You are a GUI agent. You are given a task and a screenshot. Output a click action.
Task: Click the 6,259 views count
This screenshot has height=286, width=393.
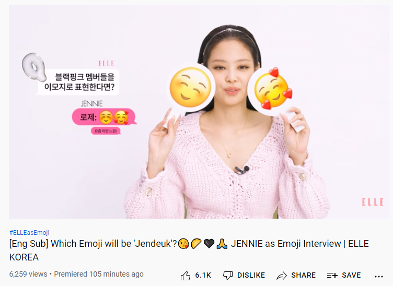(x=28, y=274)
